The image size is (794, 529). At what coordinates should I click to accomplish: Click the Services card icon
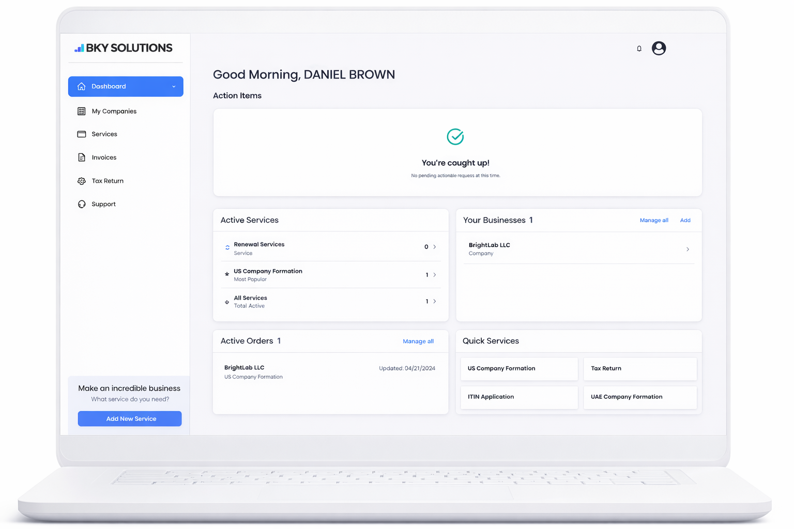point(82,134)
